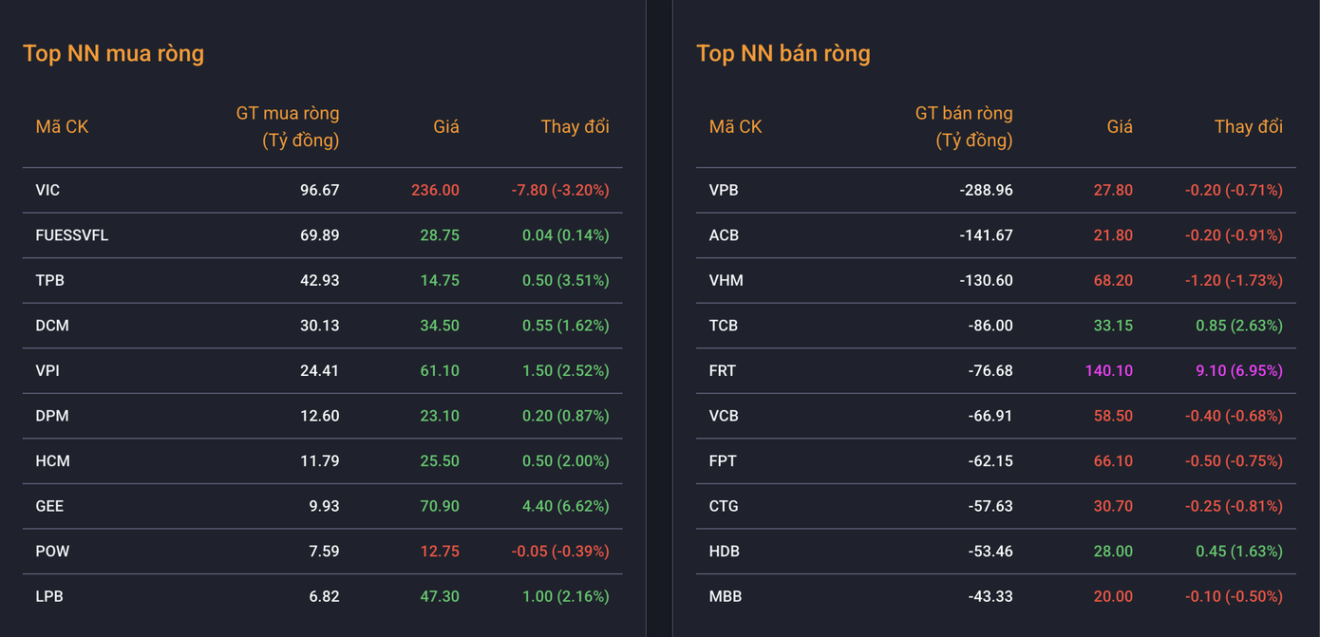Image resolution: width=1320 pixels, height=637 pixels.
Task: Click LPB net-buy value 6.82
Action: (x=324, y=596)
